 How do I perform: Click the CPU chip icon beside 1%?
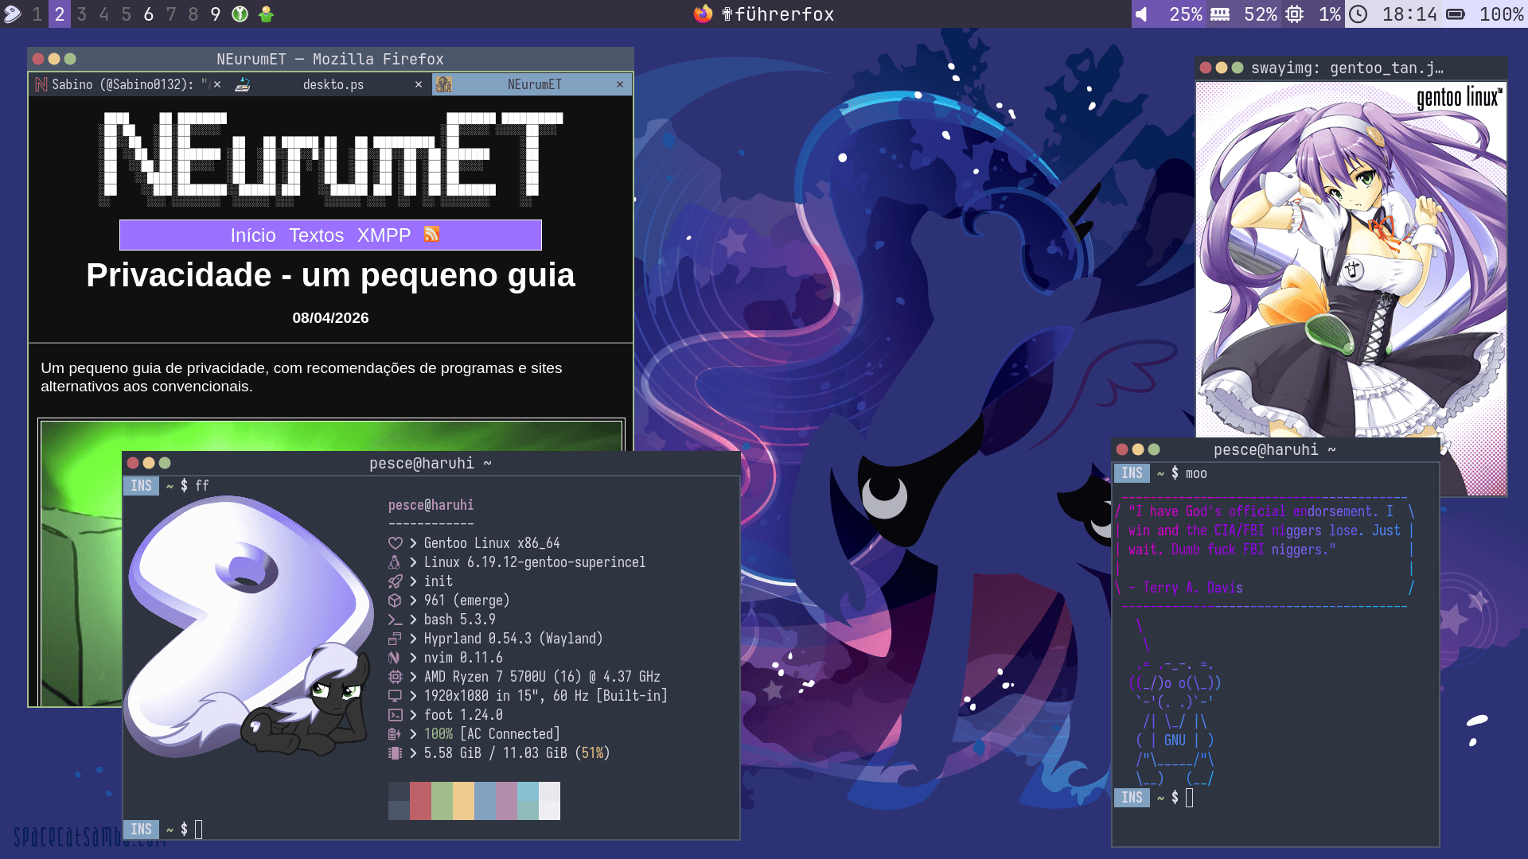1295,14
